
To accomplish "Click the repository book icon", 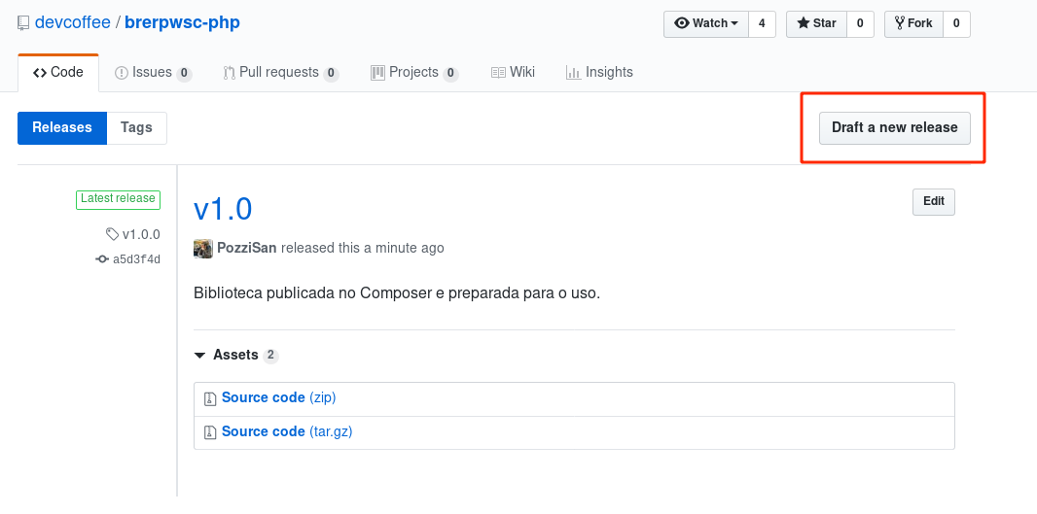I will 23,23.
